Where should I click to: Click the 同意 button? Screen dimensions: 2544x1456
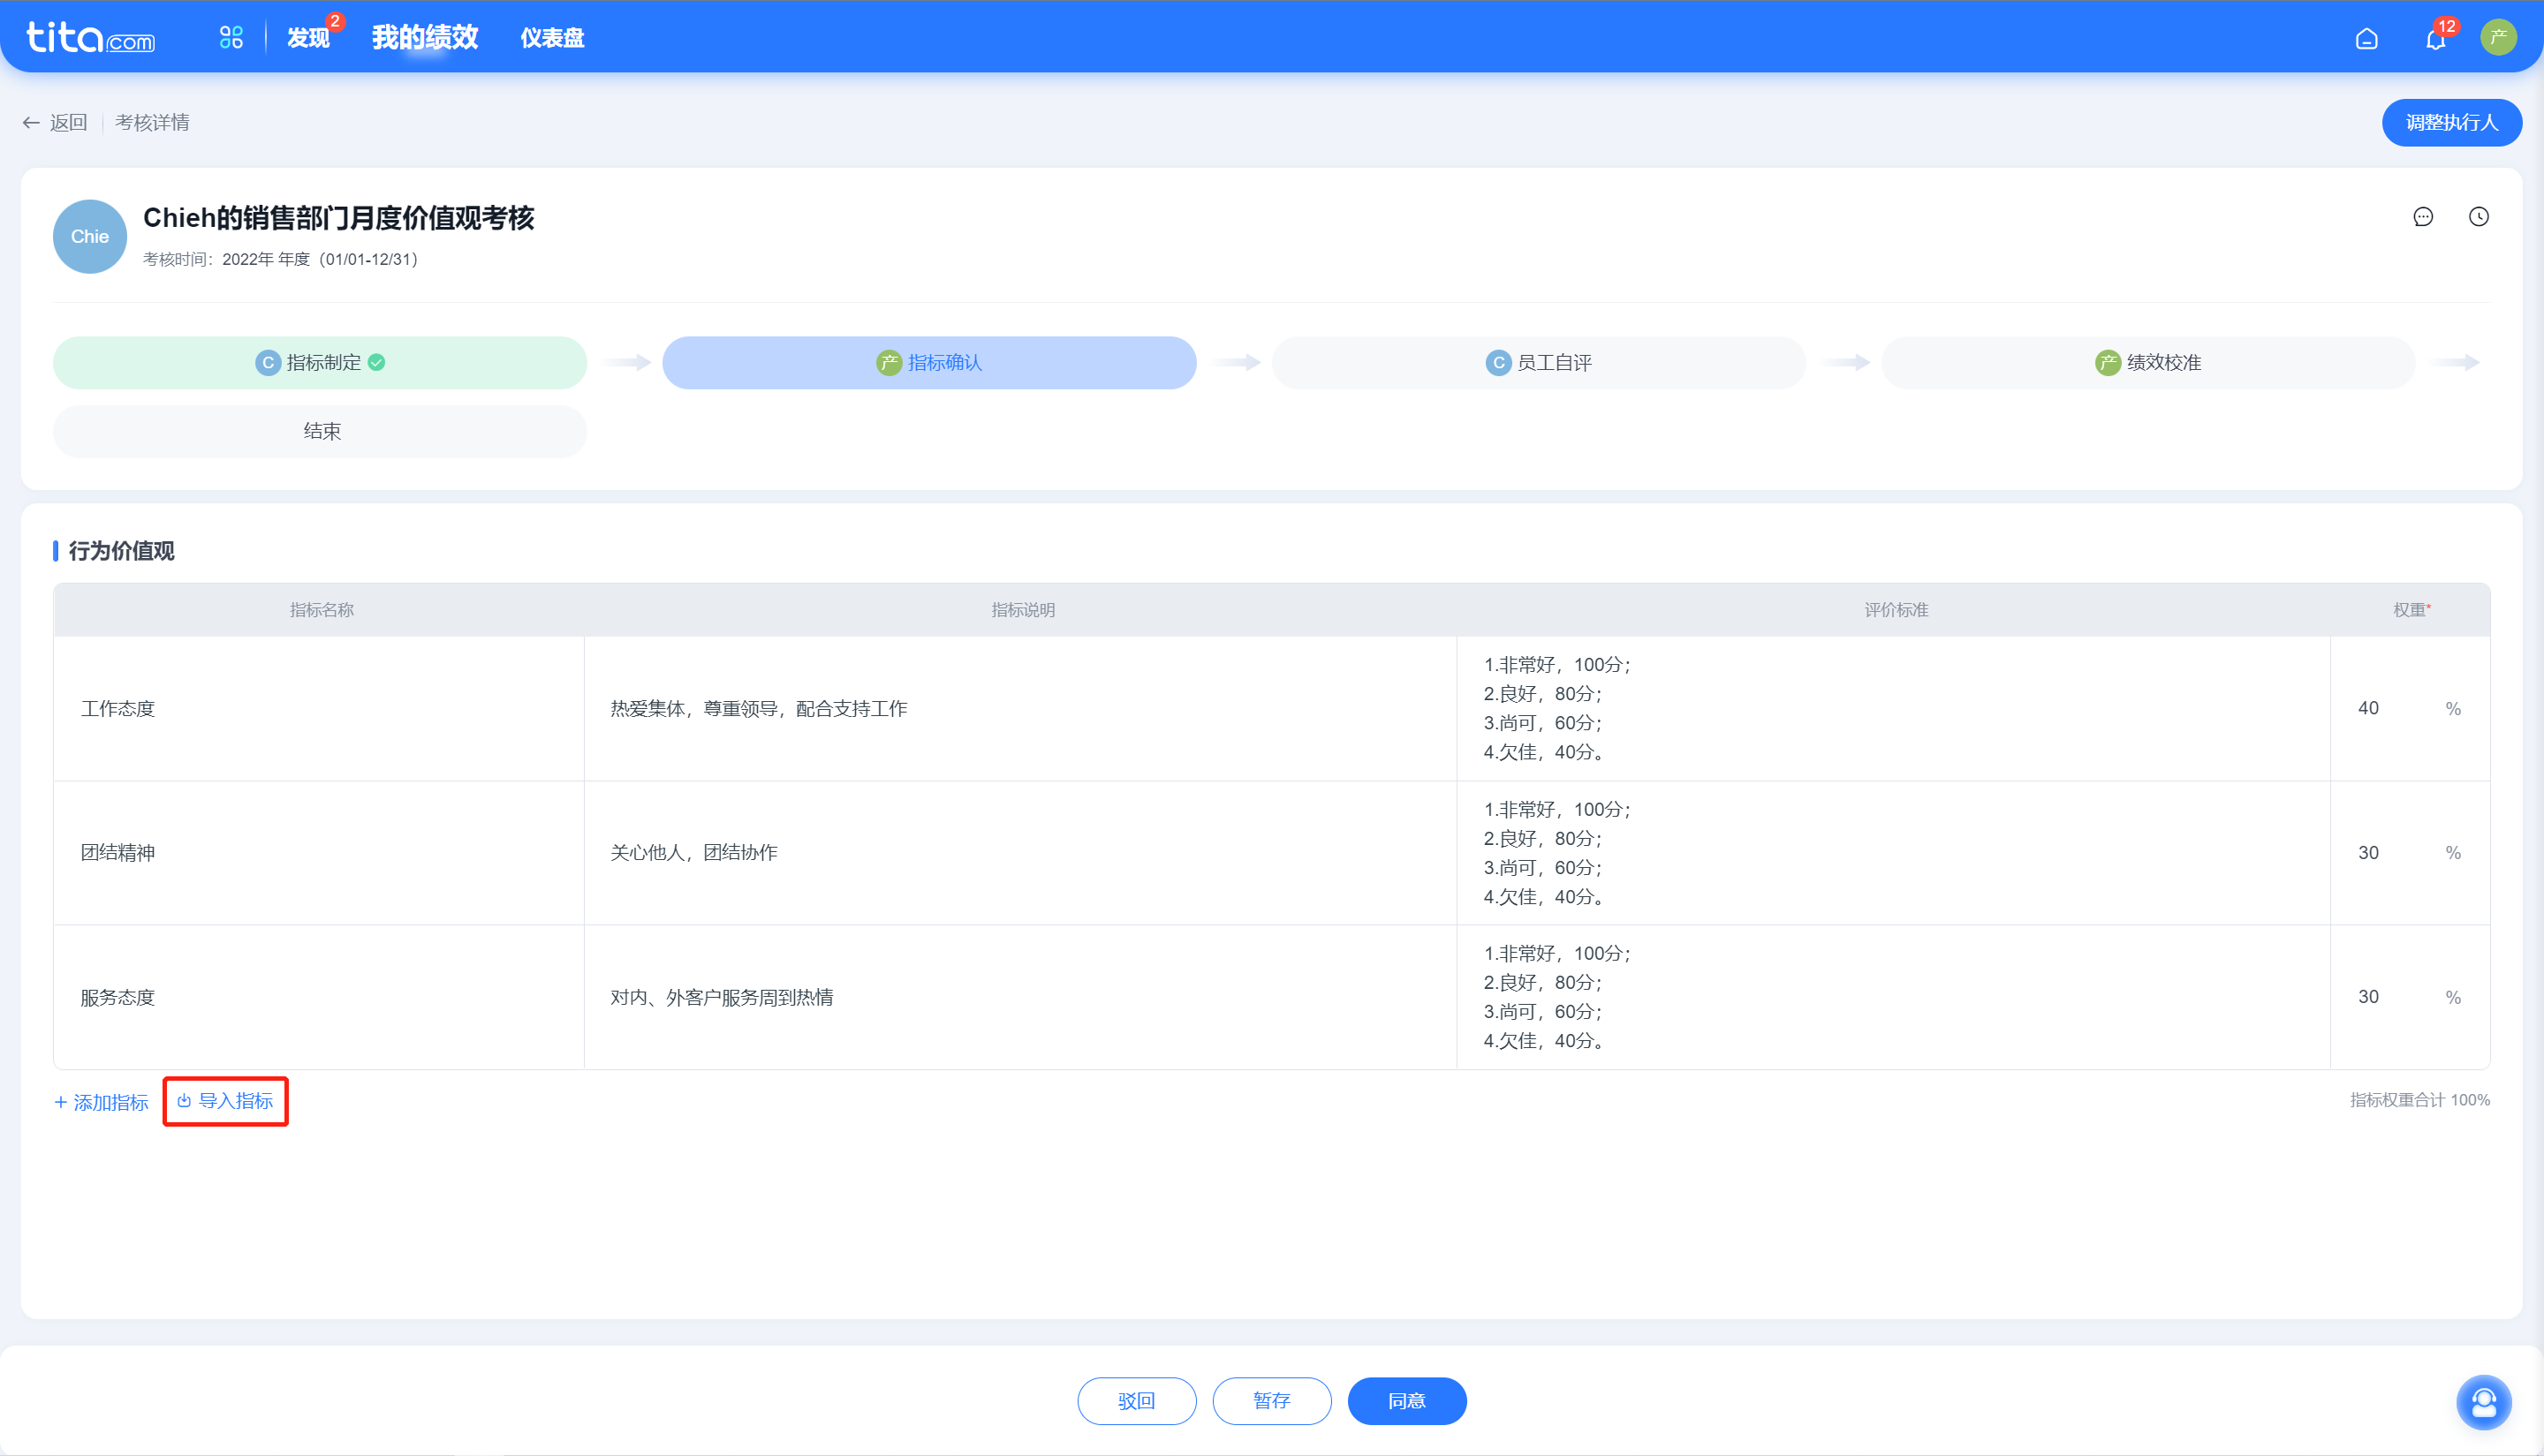(x=1406, y=1401)
